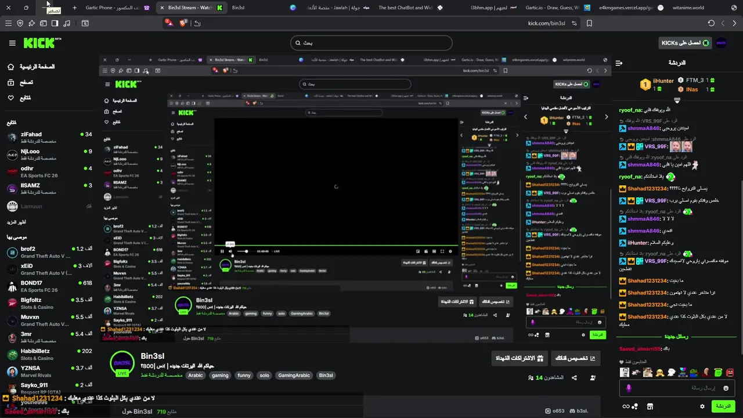Click iiHunter on the leaderboard
This screenshot has width=743, height=418.
coord(663,81)
